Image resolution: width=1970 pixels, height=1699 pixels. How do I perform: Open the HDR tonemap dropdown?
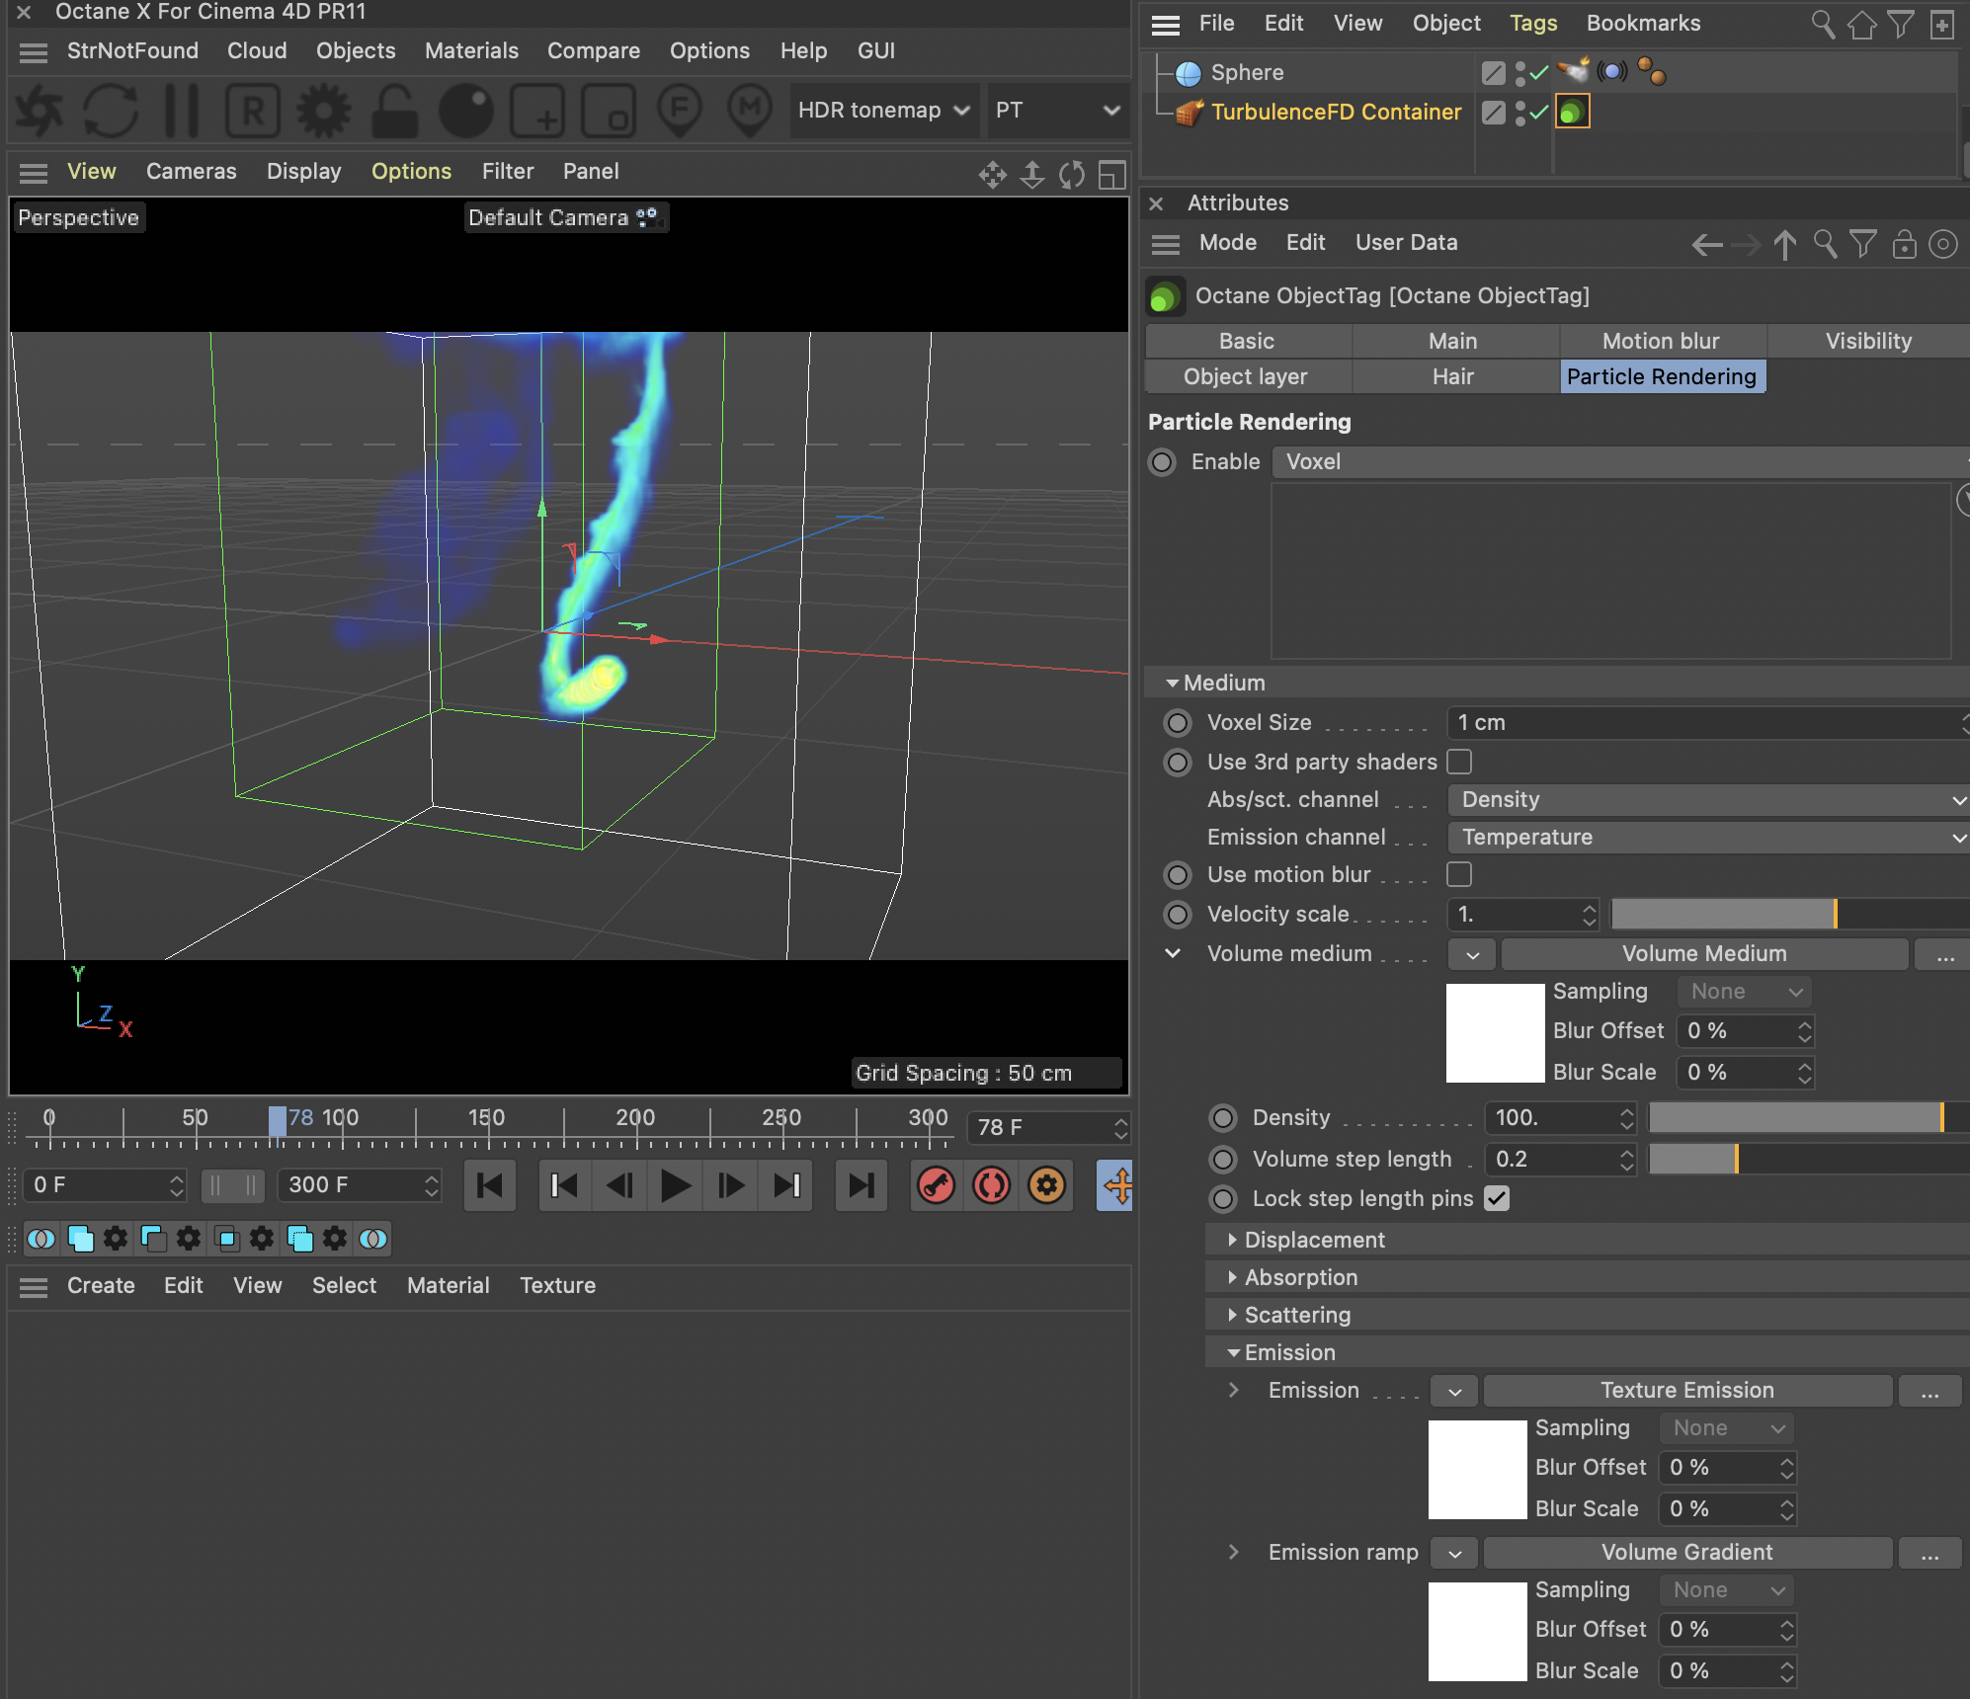[x=882, y=111]
